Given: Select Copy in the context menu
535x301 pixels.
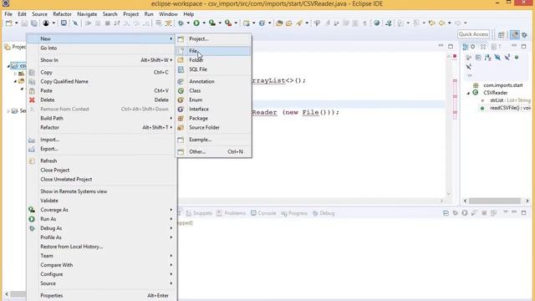Looking at the screenshot, I should click(x=102, y=73).
